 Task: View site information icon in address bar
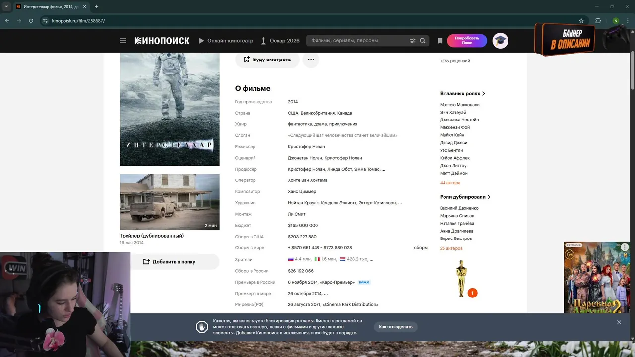click(x=45, y=21)
